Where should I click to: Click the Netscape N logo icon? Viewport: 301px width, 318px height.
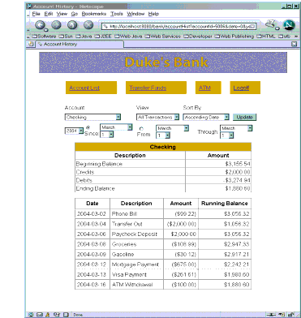(289, 25)
